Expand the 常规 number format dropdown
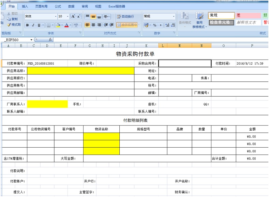 pos(174,16)
